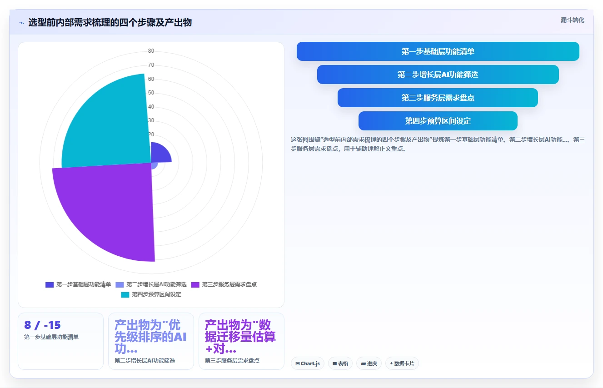The height and width of the screenshot is (388, 603).
Task: Select the 第四步预算区间设定 funnel bar
Action: (438, 121)
